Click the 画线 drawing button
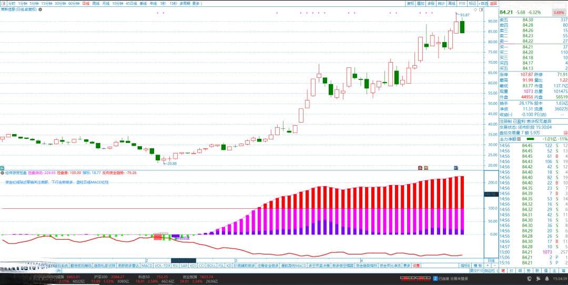Viewport: 568px width, 285px height. click(451, 3)
